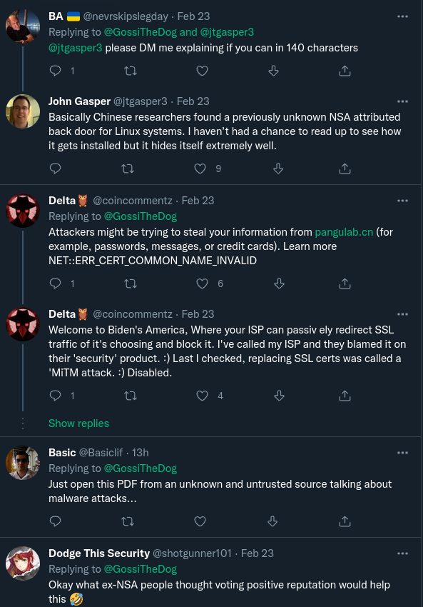Like John Gasper's tweet with 9 likes
The height and width of the screenshot is (607, 423).
point(200,169)
